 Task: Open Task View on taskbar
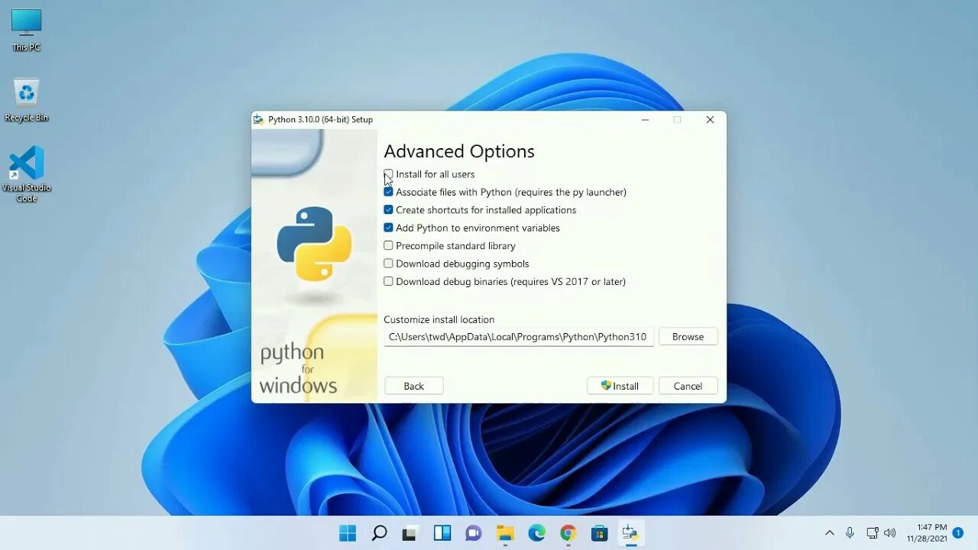pyautogui.click(x=410, y=532)
